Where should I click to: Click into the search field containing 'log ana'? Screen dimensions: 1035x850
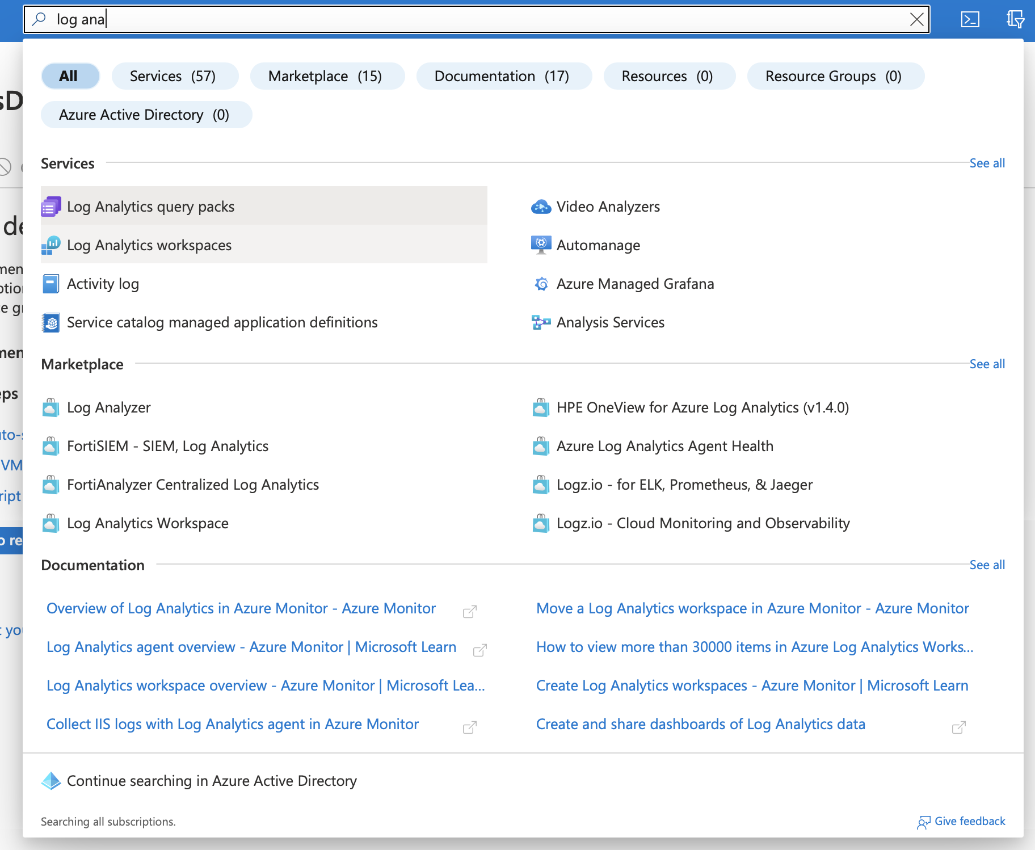pyautogui.click(x=477, y=19)
